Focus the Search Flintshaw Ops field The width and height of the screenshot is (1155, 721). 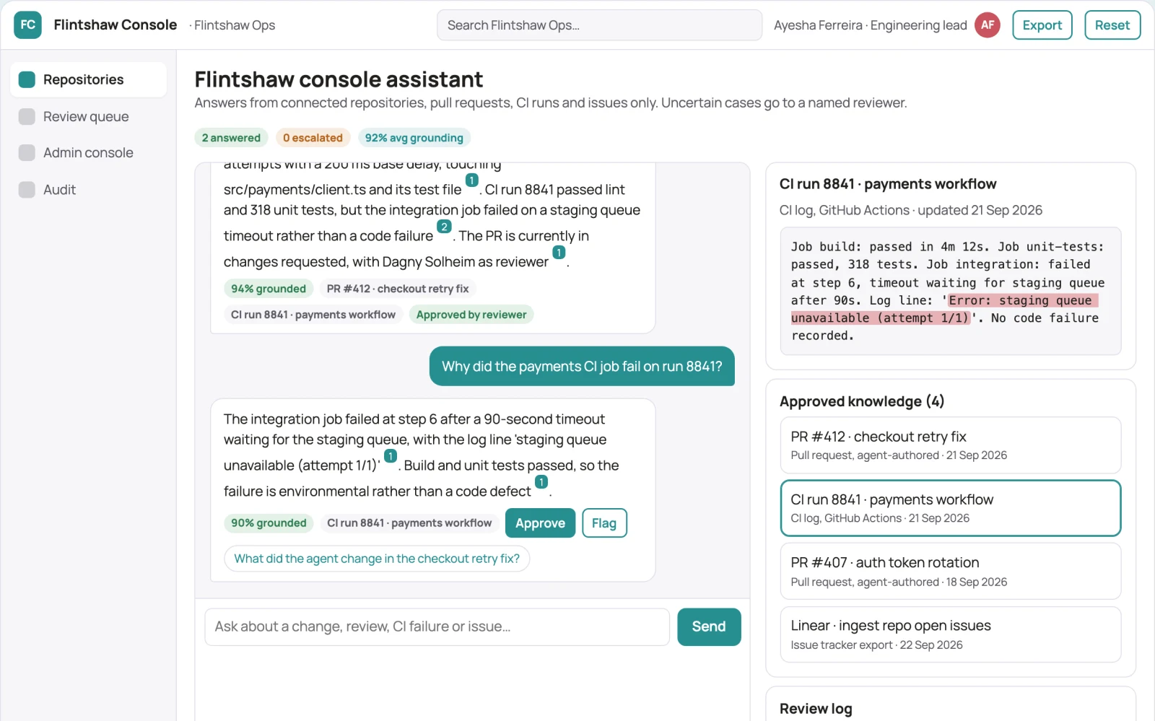coord(599,25)
